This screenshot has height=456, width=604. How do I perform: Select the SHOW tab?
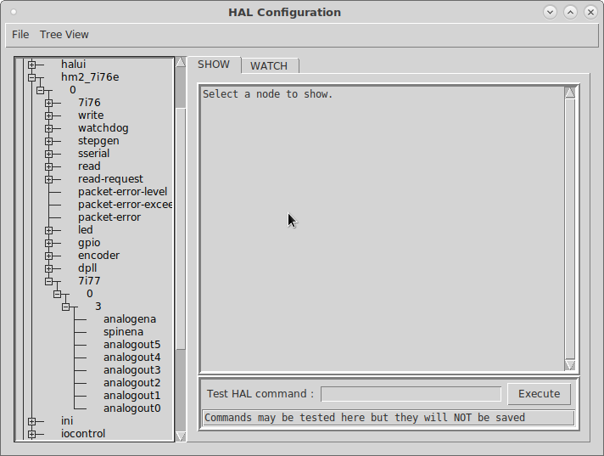[214, 65]
